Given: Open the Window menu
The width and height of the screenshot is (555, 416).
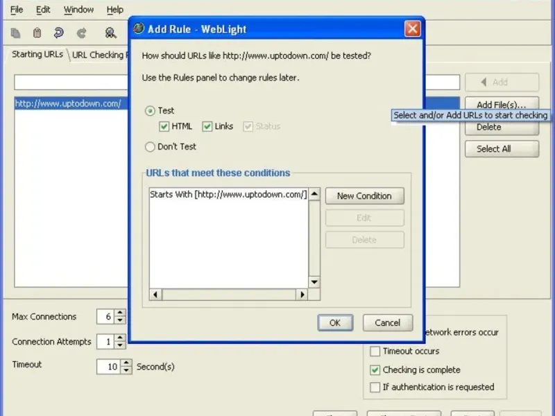Looking at the screenshot, I should pyautogui.click(x=78, y=10).
